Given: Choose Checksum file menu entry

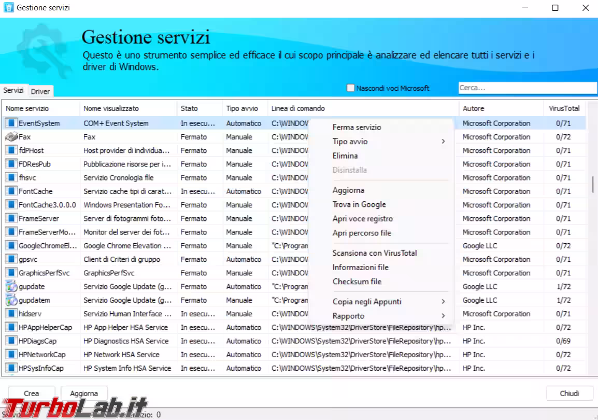Looking at the screenshot, I should pyautogui.click(x=357, y=282).
